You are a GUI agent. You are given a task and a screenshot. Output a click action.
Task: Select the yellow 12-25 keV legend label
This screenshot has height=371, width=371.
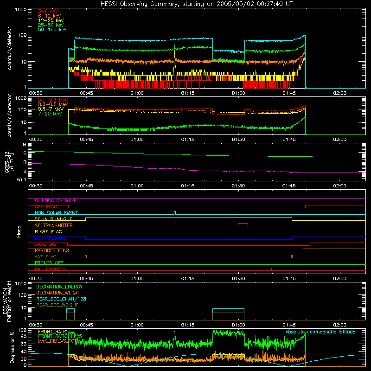(51, 20)
